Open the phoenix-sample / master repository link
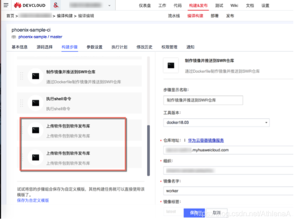The width and height of the screenshot is (295, 222). 40,37
